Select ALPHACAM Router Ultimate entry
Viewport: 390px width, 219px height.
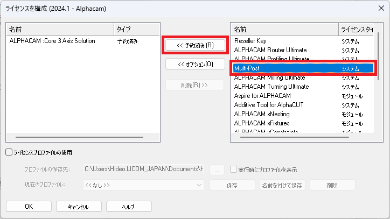click(302, 50)
